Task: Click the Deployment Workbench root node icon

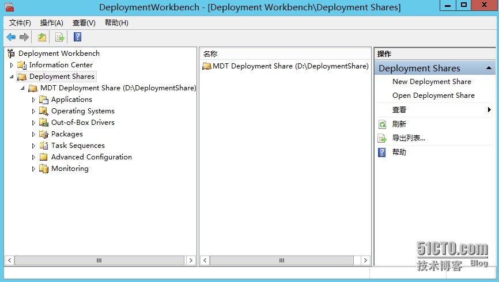Action: [x=11, y=54]
